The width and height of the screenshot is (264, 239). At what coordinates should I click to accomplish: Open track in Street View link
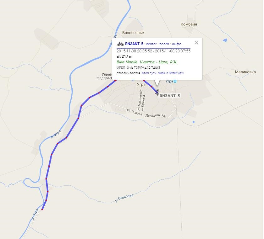coord(171,73)
